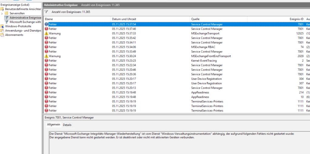Switch to the Details tab
This screenshot has height=154, width=310.
coord(67,125)
